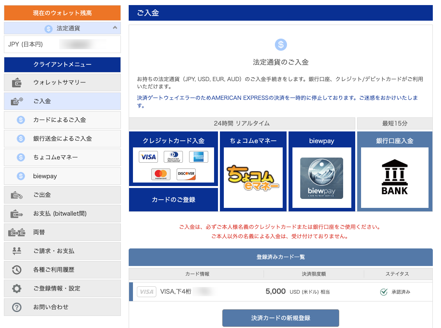Open カードによるご入金 submenu item
Image resolution: width=441 pixels, height=328 pixels.
click(x=62, y=120)
